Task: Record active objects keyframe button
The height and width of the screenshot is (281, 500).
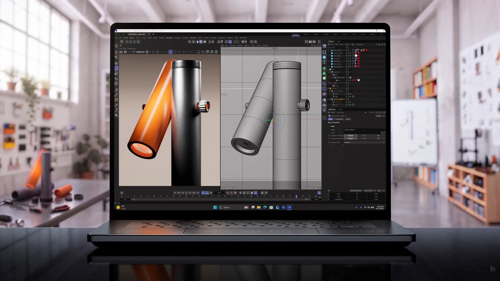Action: pos(228,193)
